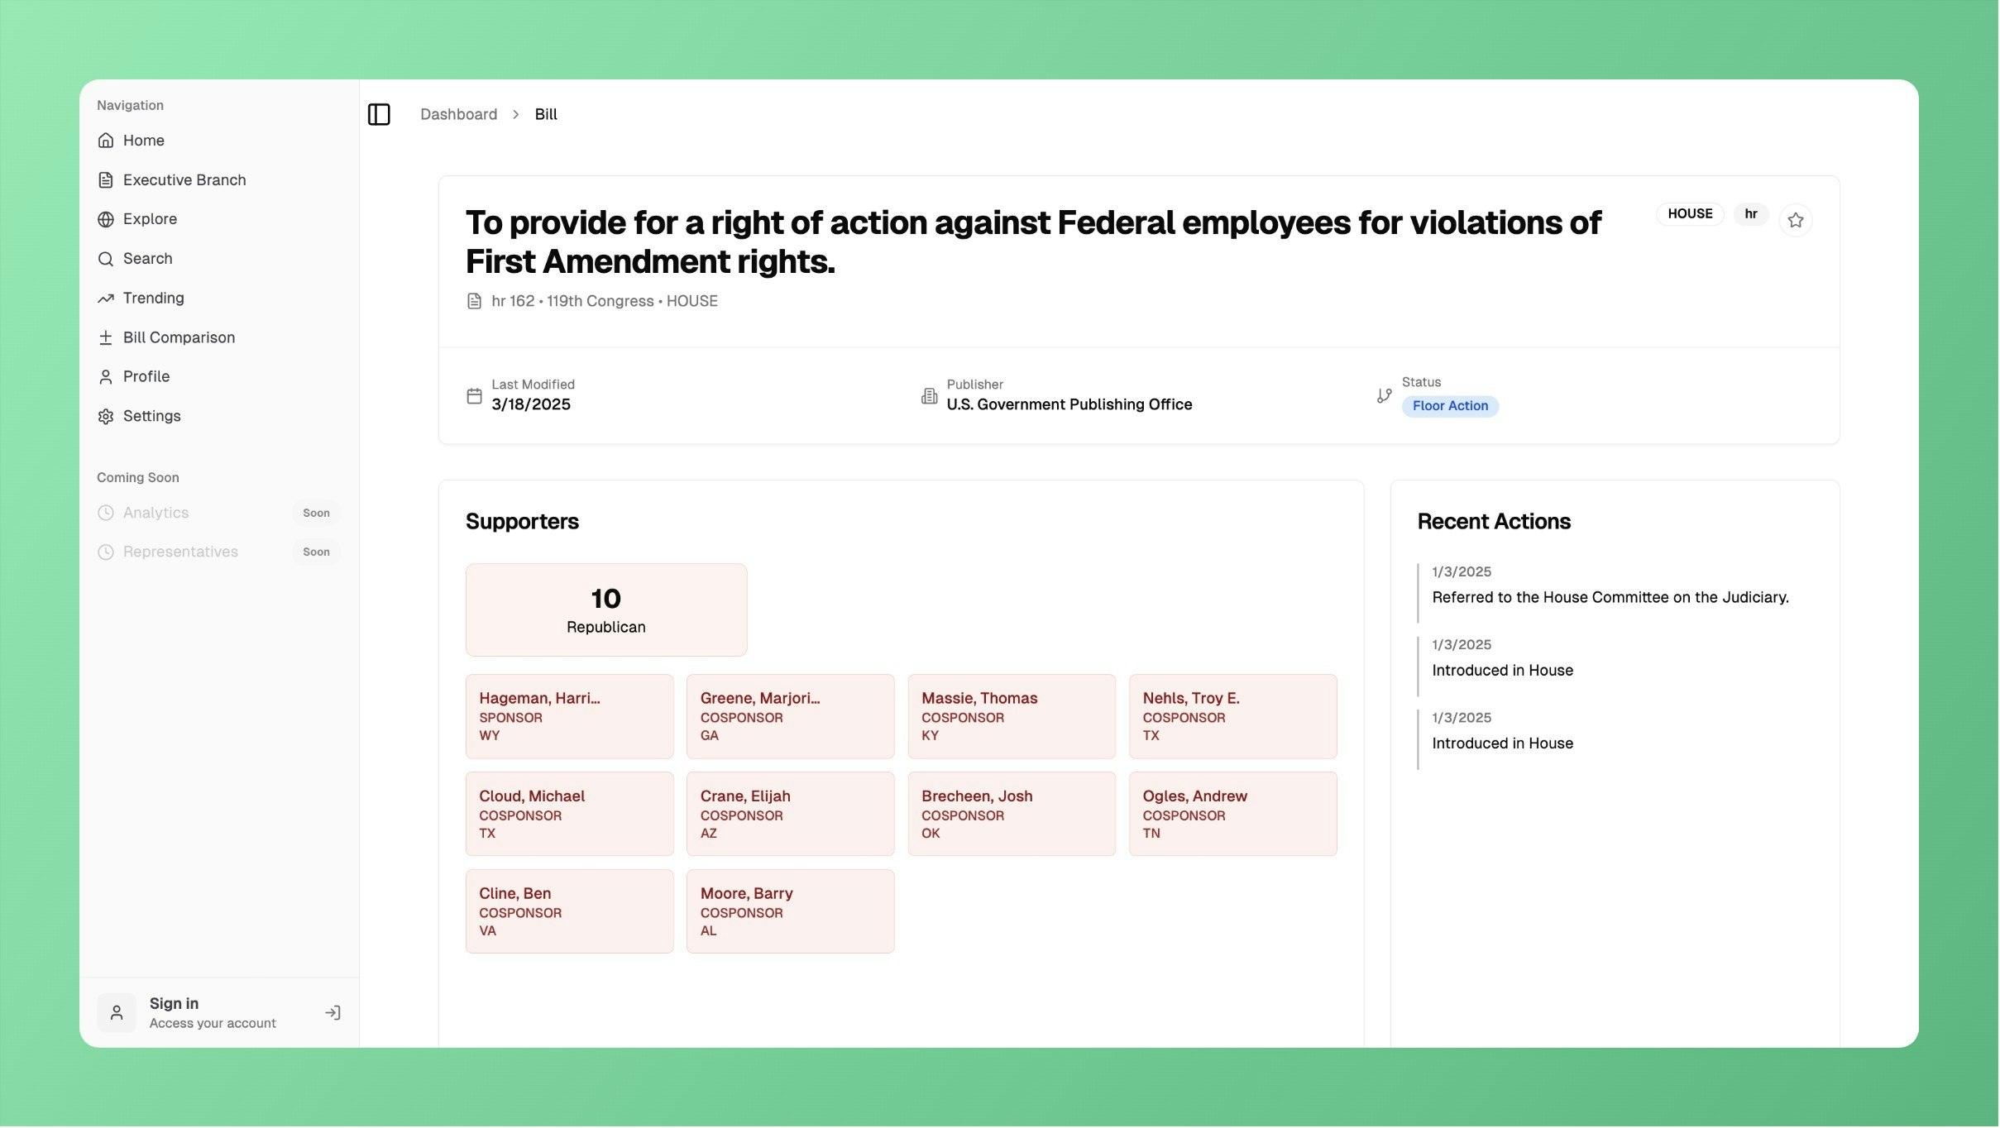This screenshot has width=2000, height=1128.
Task: Click the Home house icon
Action: tap(106, 141)
